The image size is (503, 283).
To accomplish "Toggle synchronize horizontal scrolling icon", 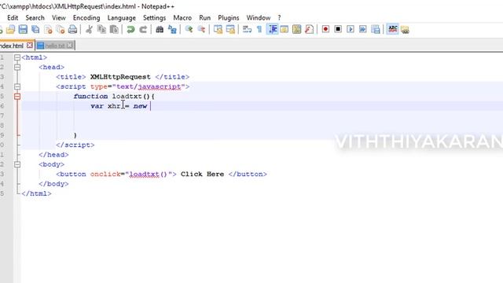I will [230, 30].
